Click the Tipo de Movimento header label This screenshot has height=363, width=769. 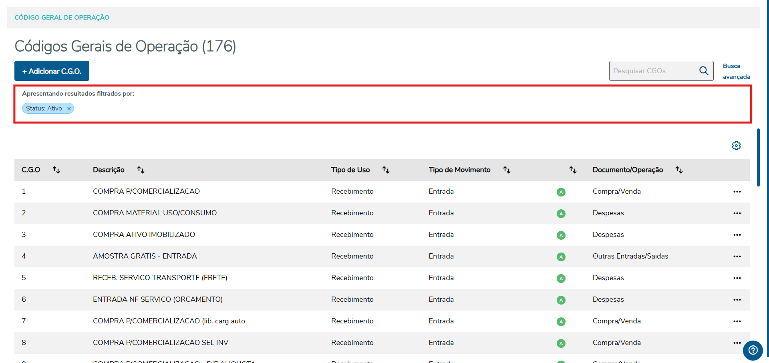459,170
